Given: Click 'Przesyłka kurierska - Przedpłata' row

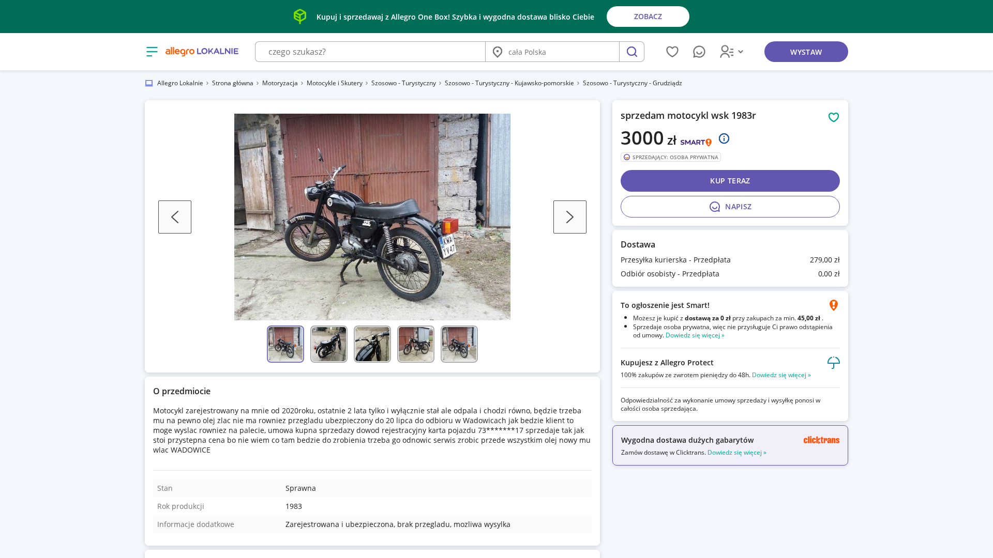Looking at the screenshot, I should click(730, 260).
